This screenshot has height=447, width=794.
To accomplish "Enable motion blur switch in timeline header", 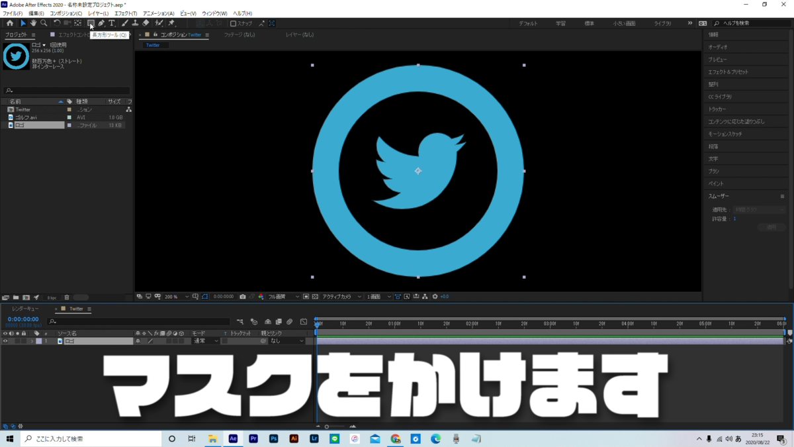I will click(x=290, y=322).
